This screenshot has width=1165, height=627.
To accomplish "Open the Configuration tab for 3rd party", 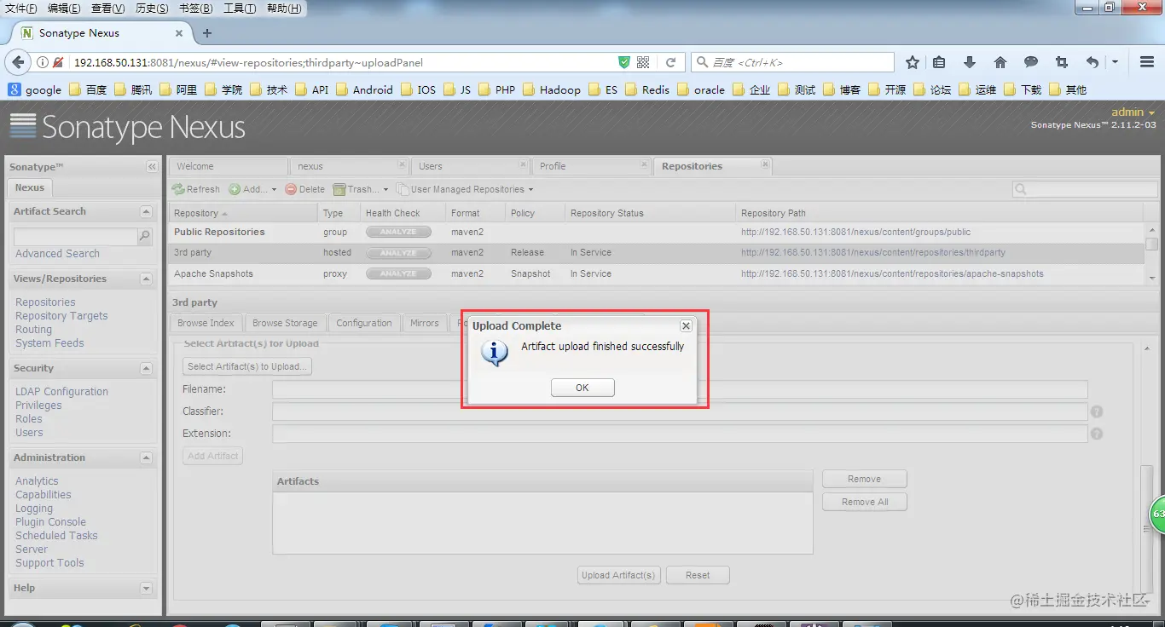I will click(x=364, y=323).
